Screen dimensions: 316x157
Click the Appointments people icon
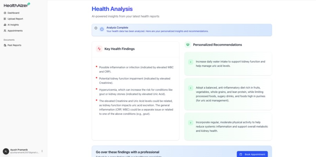pyautogui.click(x=5, y=31)
